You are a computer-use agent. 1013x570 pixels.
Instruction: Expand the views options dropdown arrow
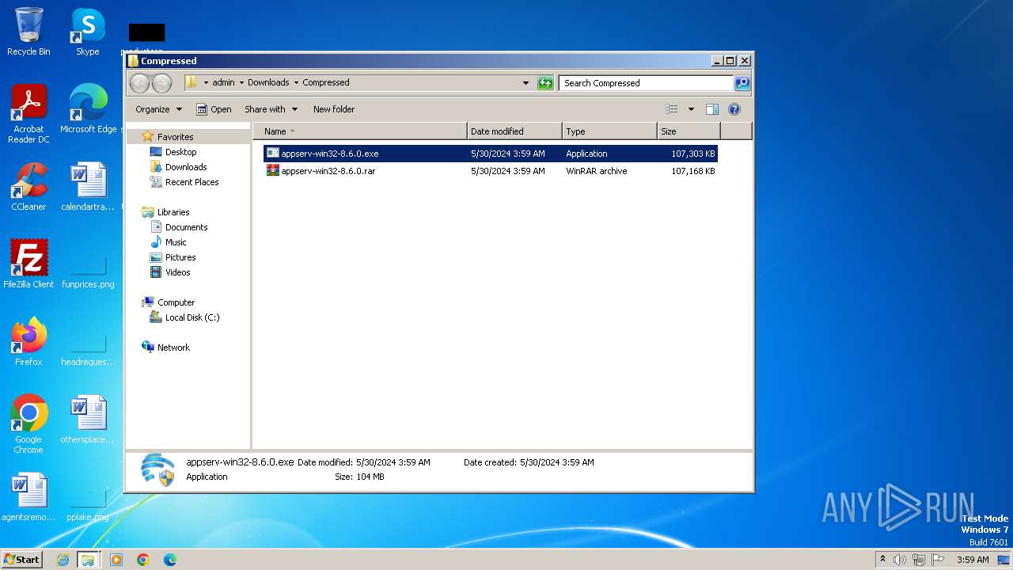pos(691,109)
